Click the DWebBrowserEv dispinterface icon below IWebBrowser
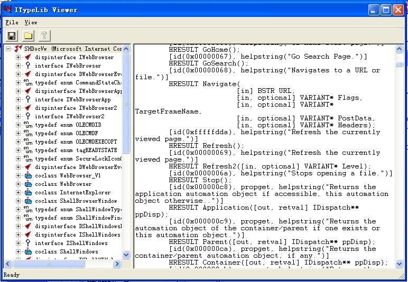 (28, 74)
